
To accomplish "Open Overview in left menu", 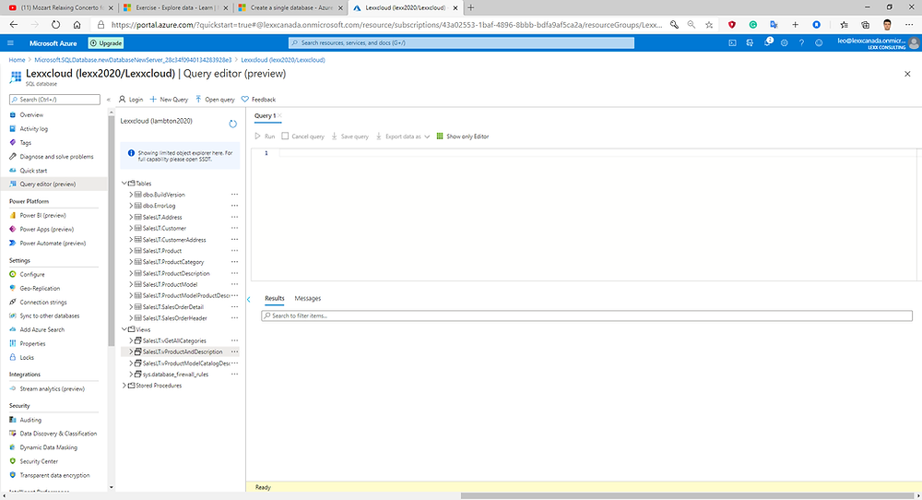I will tap(31, 115).
